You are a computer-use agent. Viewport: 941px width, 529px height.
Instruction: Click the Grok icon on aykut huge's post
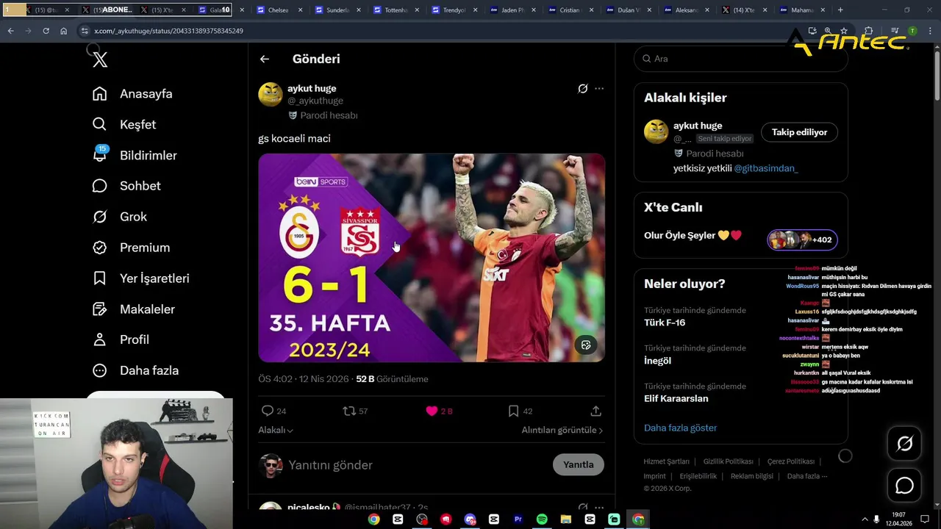click(x=583, y=88)
